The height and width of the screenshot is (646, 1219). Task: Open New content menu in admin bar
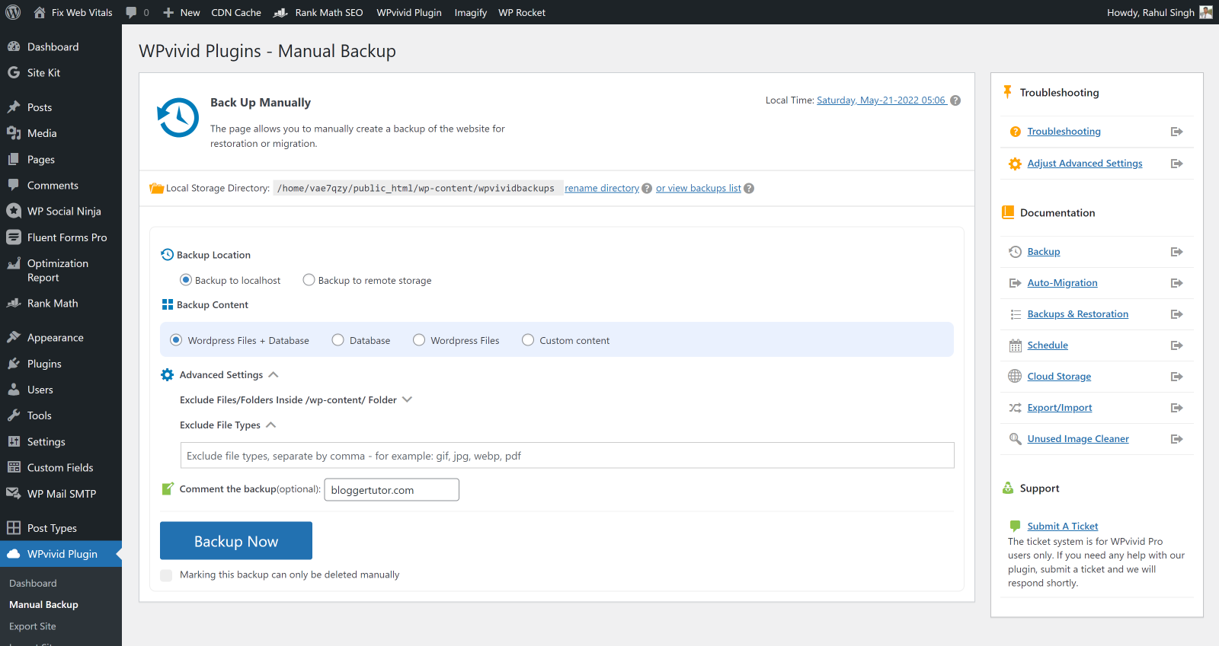181,12
